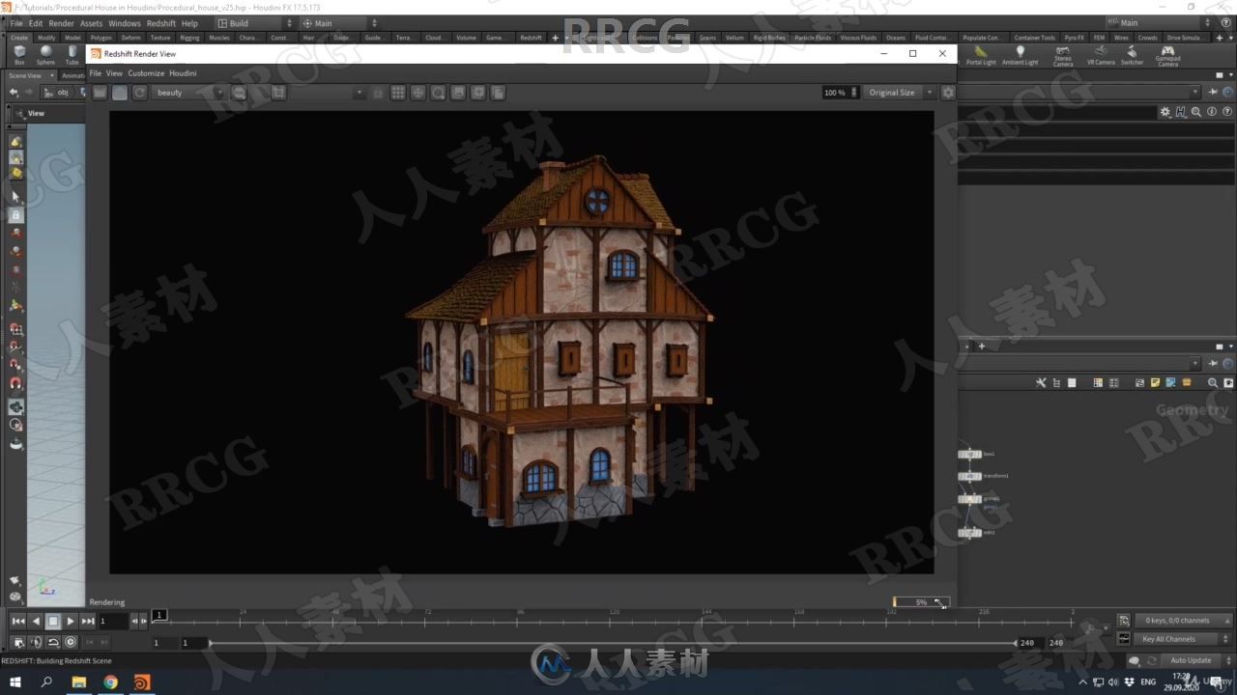Open the zoom percentage stepper arrows
This screenshot has width=1237, height=695.
click(853, 93)
